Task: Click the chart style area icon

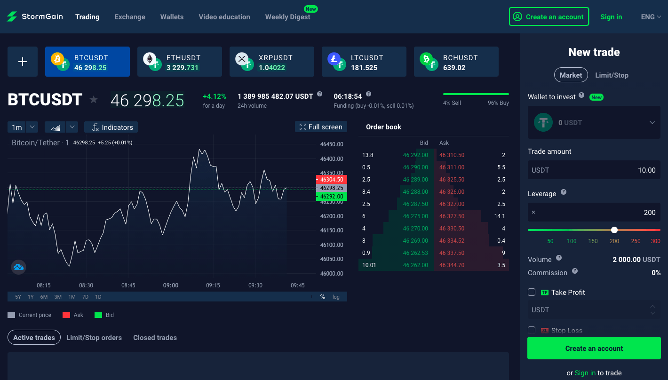Action: (56, 127)
